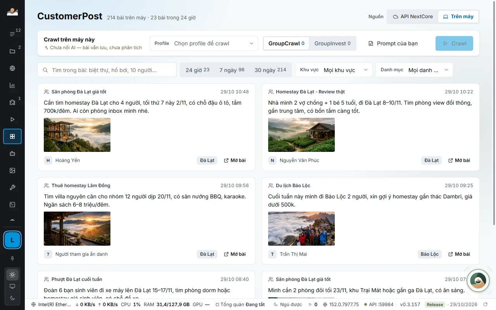Open the puzzle piece extensions icon

coord(12,102)
